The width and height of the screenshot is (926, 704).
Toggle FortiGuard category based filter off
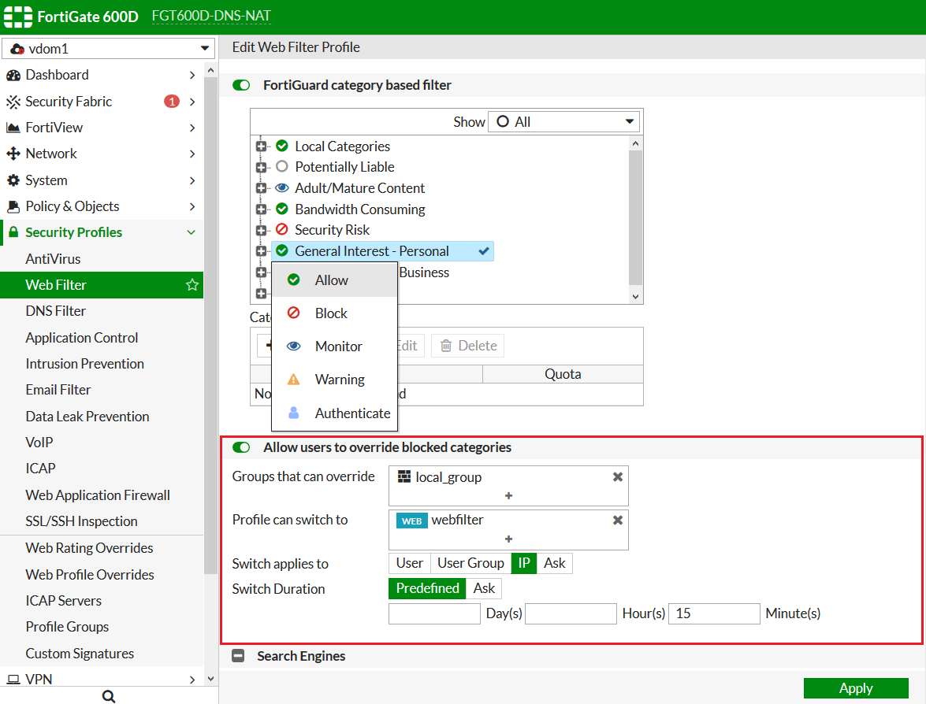click(241, 85)
